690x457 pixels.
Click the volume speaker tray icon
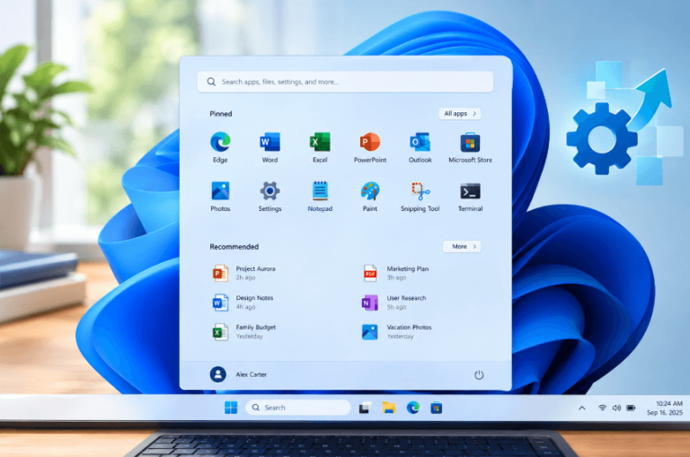click(x=616, y=408)
